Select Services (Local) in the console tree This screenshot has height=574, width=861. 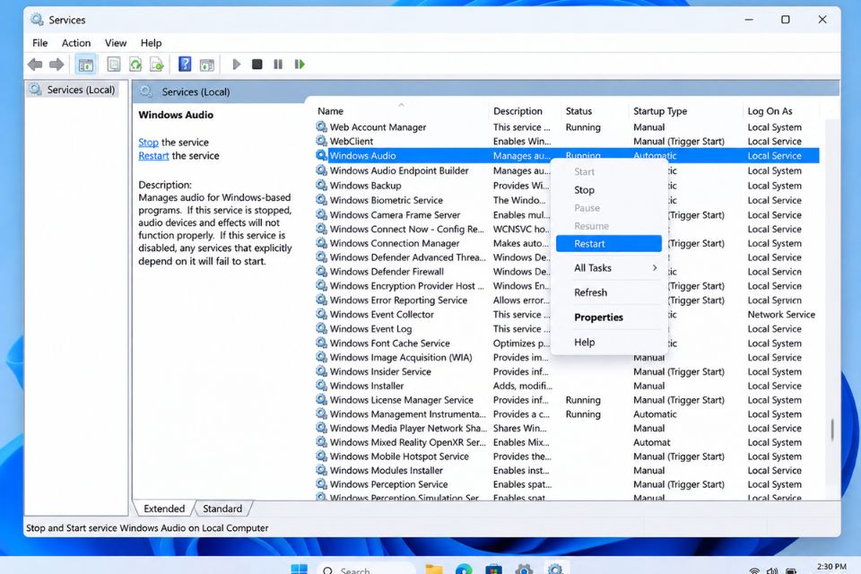pyautogui.click(x=81, y=90)
